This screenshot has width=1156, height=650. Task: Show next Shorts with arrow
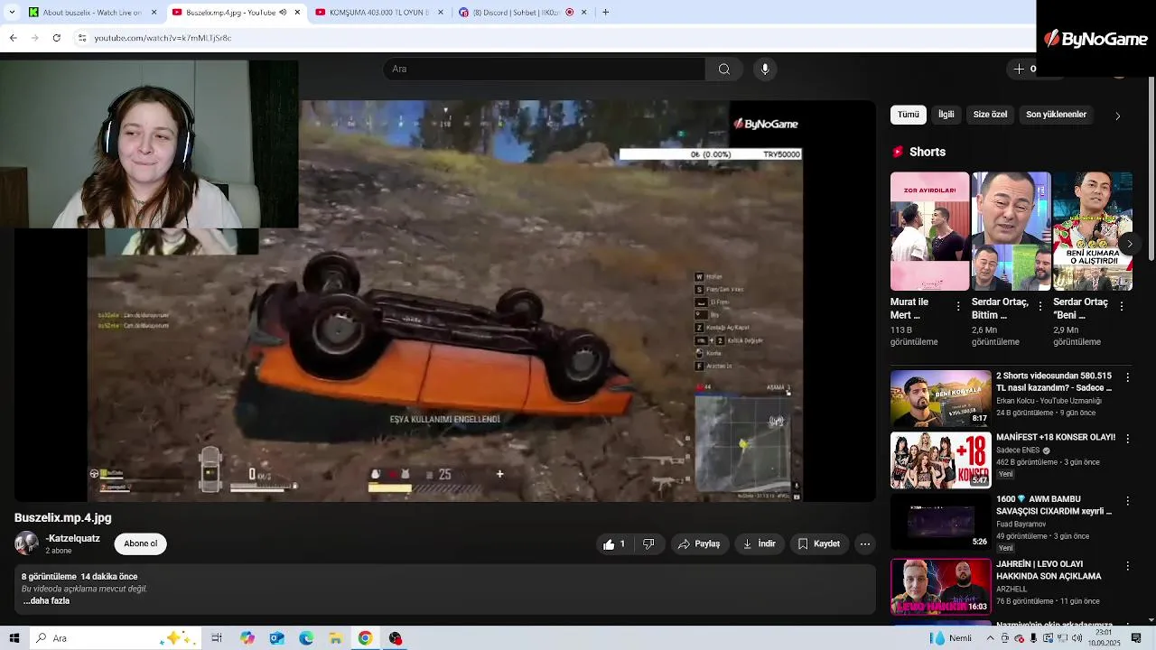[x=1129, y=244]
